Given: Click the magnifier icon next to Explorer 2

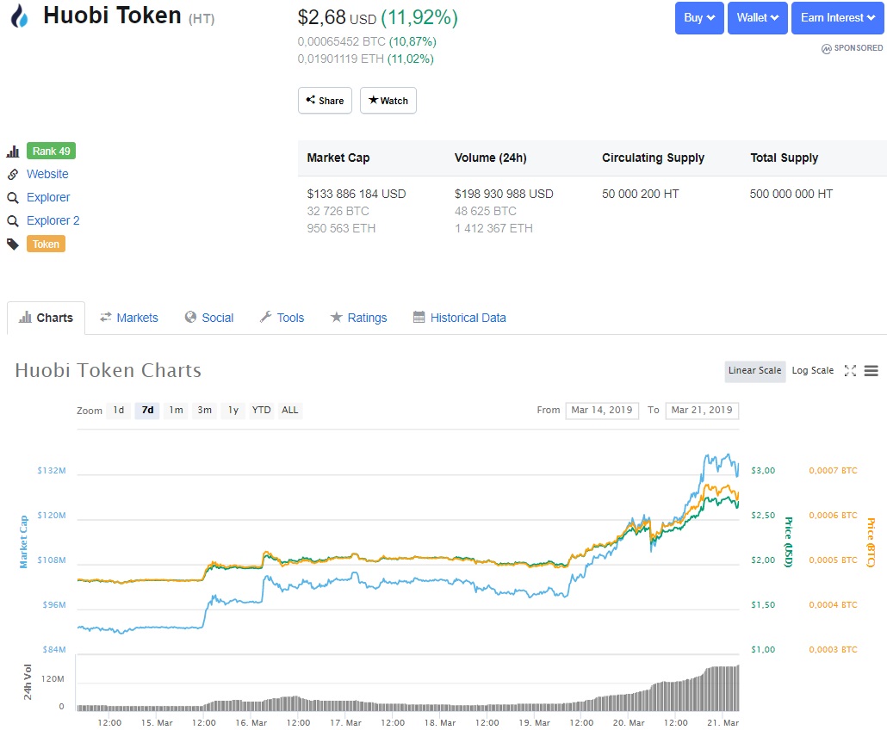Looking at the screenshot, I should (x=13, y=221).
